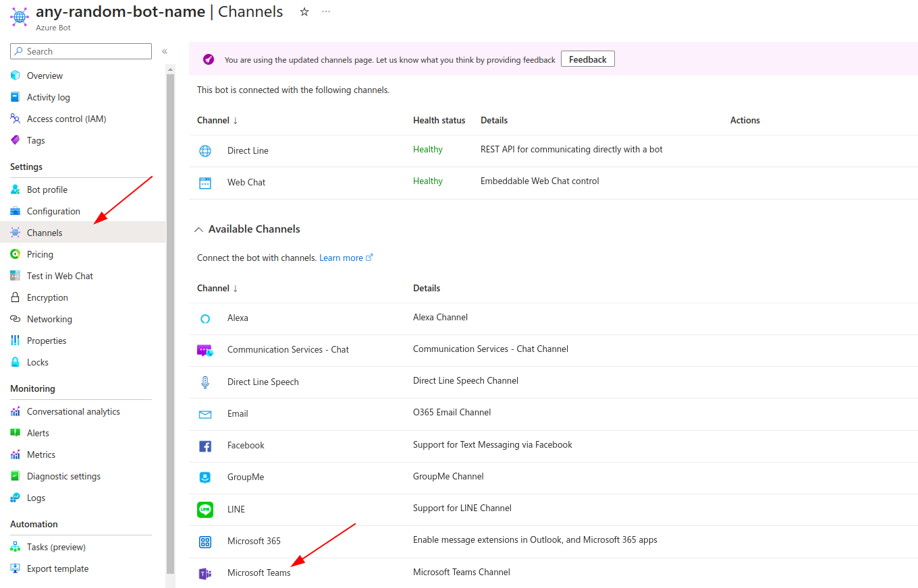The height and width of the screenshot is (588, 918).
Task: Click the Azure Bot resource icon in the header
Action: click(x=20, y=16)
